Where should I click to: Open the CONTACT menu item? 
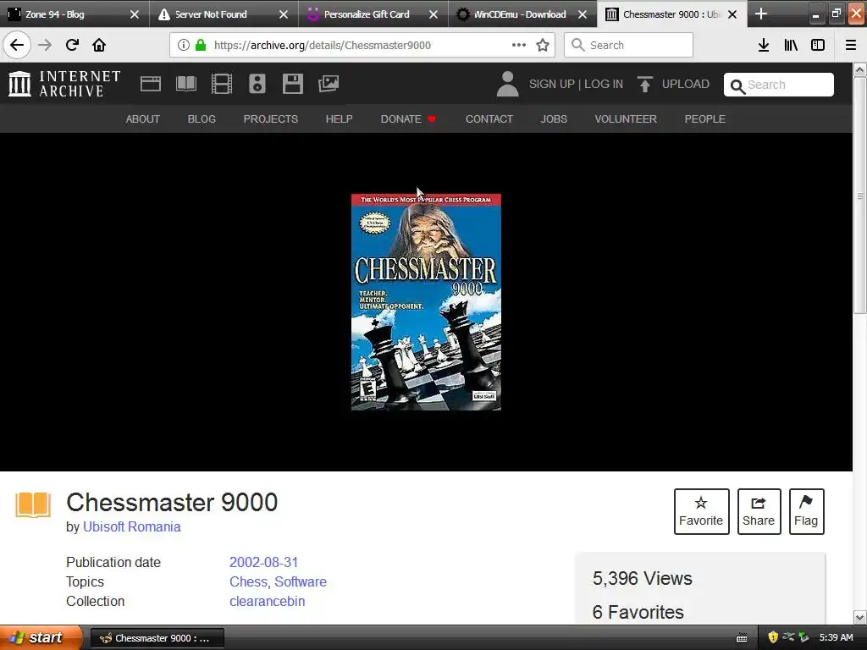(x=489, y=118)
